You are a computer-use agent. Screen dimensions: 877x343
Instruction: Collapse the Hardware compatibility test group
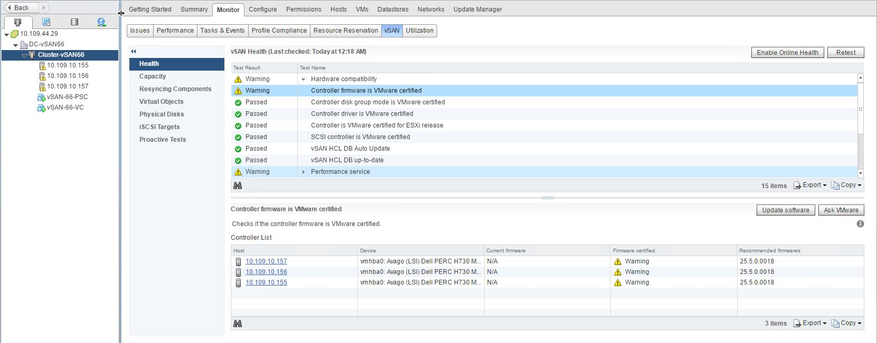point(303,80)
